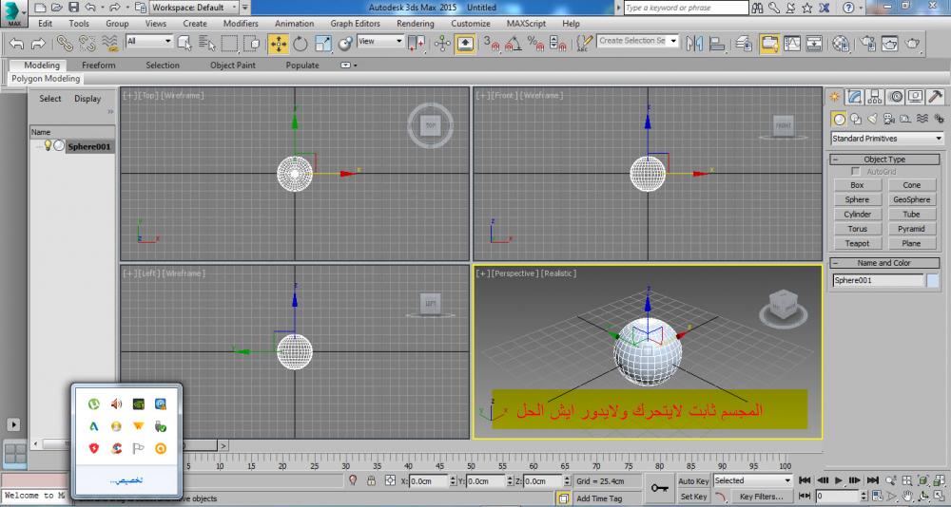This screenshot has width=951, height=507.
Task: Expand the Workspace: Default dropdown
Action: pos(191,8)
